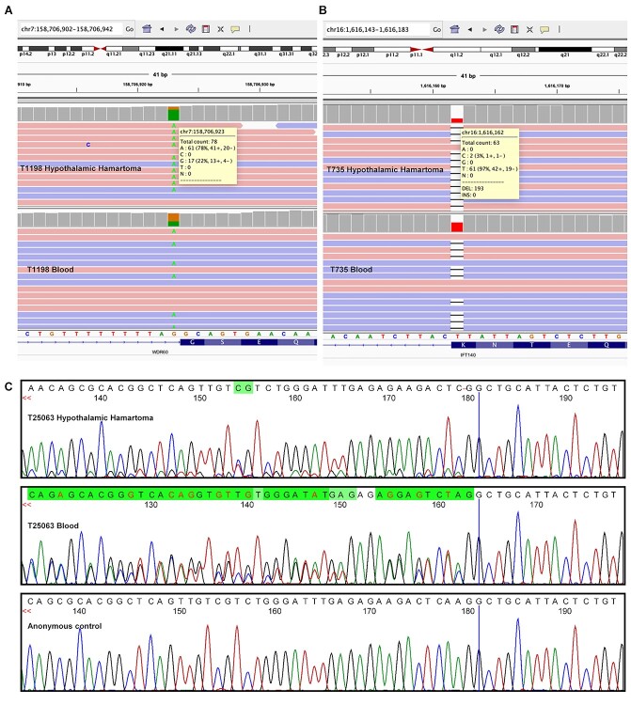The image size is (631, 705).
Task: Click the red << marker in Anonymous control trace
Action: (x=26, y=611)
